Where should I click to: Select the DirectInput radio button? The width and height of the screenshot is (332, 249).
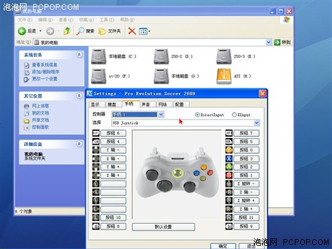tap(197, 115)
